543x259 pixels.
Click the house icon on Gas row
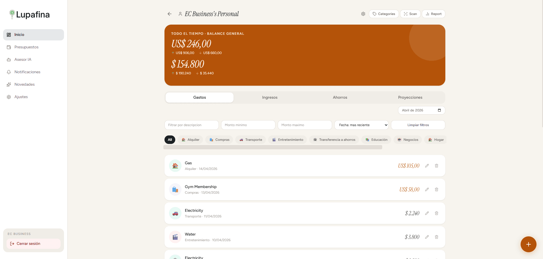pos(175,166)
